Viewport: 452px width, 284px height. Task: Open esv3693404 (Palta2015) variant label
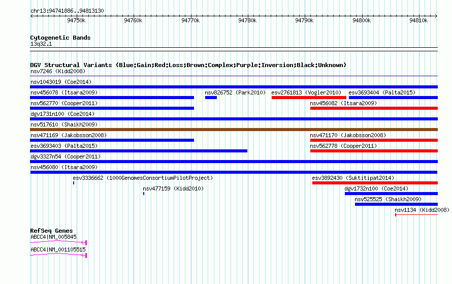(382, 92)
